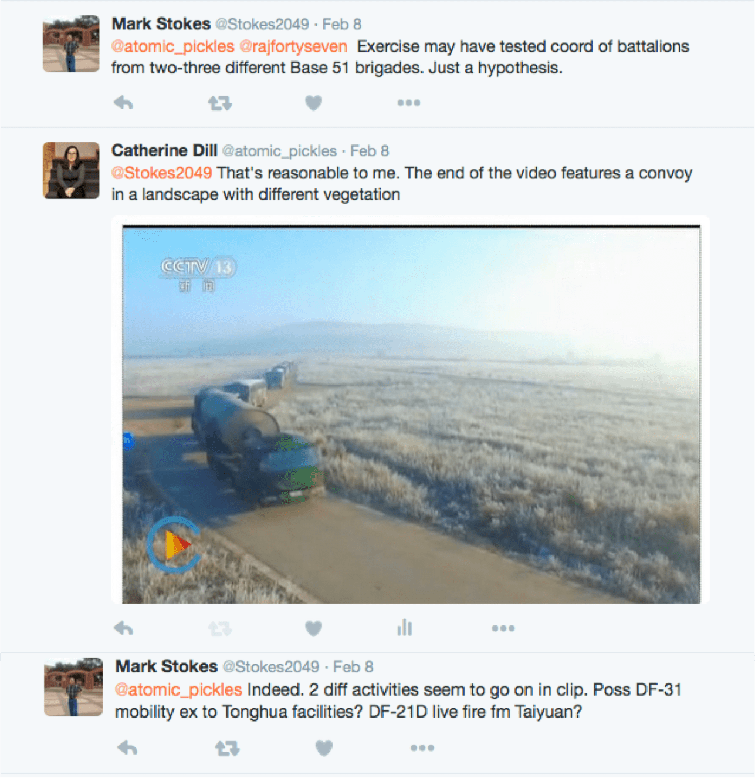Open @atomic_pickles mention in last tweet

[x=179, y=689]
